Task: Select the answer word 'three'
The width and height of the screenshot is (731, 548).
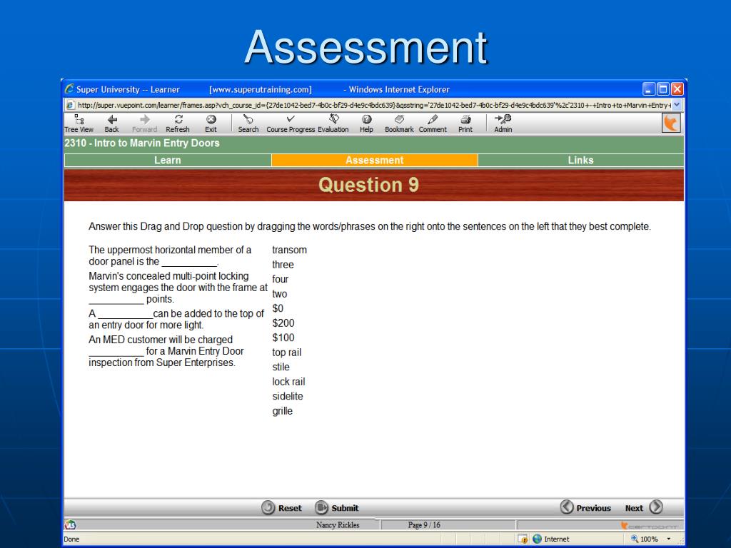Action: pyautogui.click(x=283, y=265)
